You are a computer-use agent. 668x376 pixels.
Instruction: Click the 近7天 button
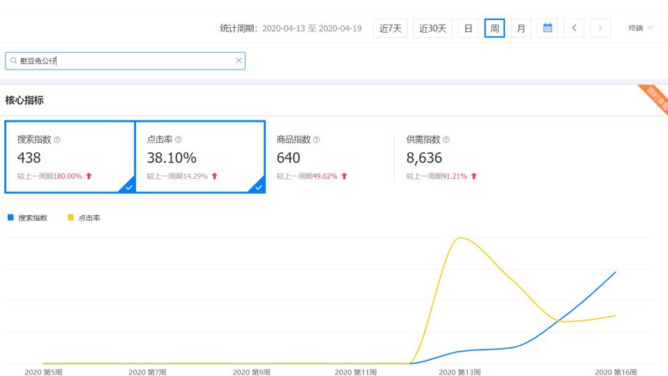click(x=390, y=29)
